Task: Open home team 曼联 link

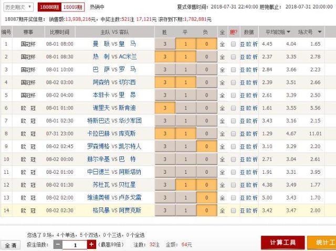Action: [101, 44]
